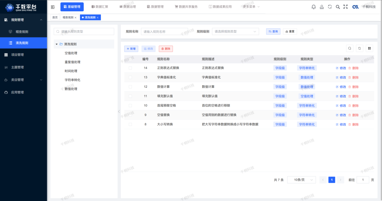Click delete icon for rule 14
Viewport: 382px width, 201px height.
[x=349, y=68]
